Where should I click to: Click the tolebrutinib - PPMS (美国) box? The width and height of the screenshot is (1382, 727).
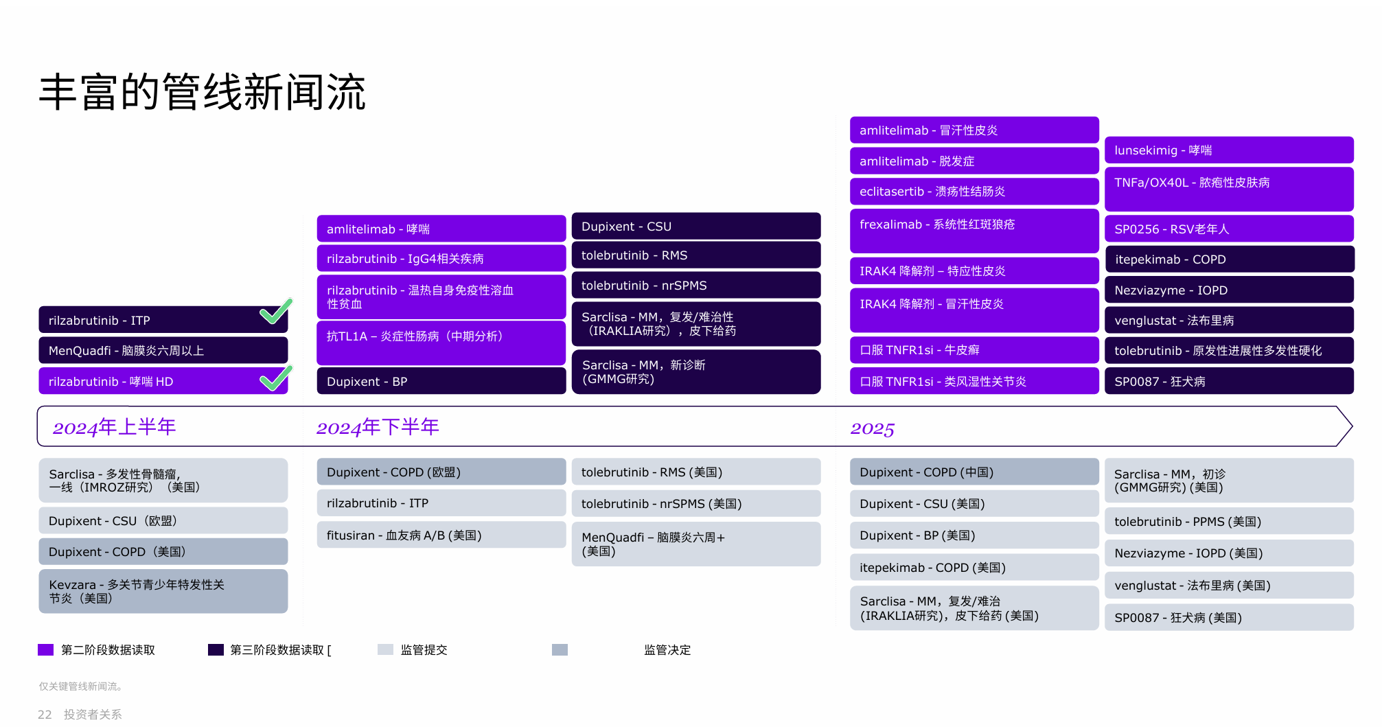pos(1229,521)
